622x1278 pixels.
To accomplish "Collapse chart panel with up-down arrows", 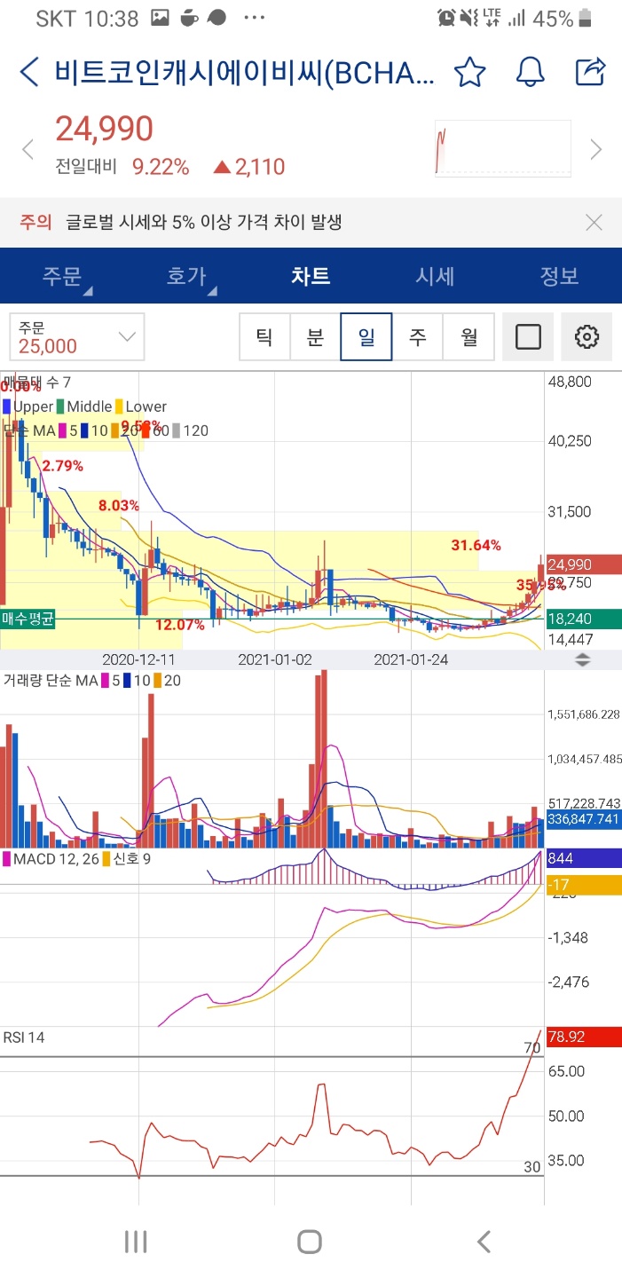I will 583,659.
